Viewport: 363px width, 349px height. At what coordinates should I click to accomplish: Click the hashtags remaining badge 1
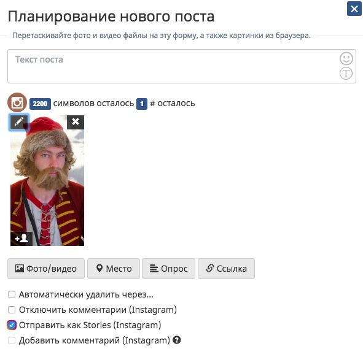(142, 104)
